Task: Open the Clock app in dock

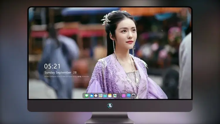Action: [96, 95]
